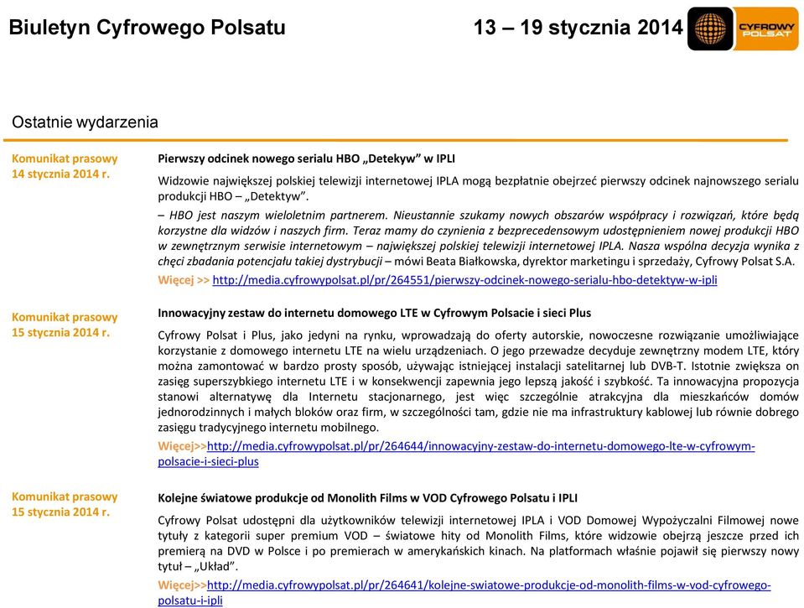The image size is (804, 608).
Task: Click the paragraph starting 'Cyfrowy Polsat i Plus, jako jedyni'
Action: [478, 382]
